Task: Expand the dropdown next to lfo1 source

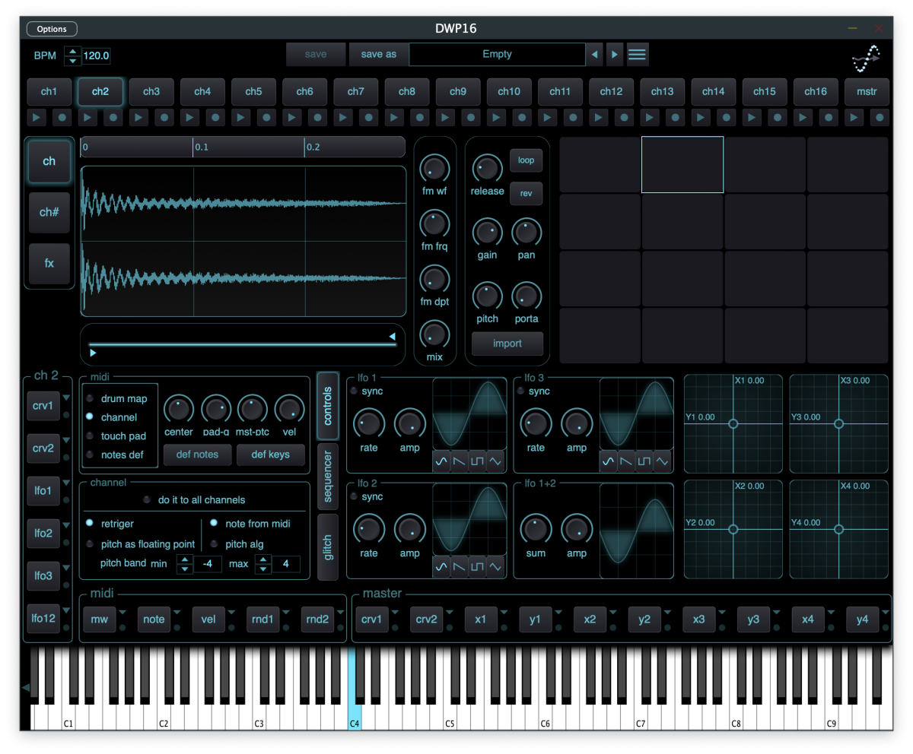Action: pos(66,483)
